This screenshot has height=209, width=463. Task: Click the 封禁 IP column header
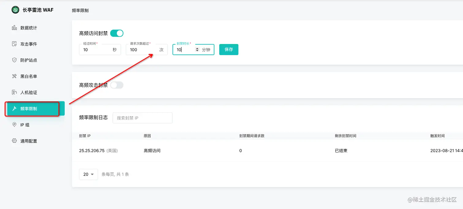[85, 136]
